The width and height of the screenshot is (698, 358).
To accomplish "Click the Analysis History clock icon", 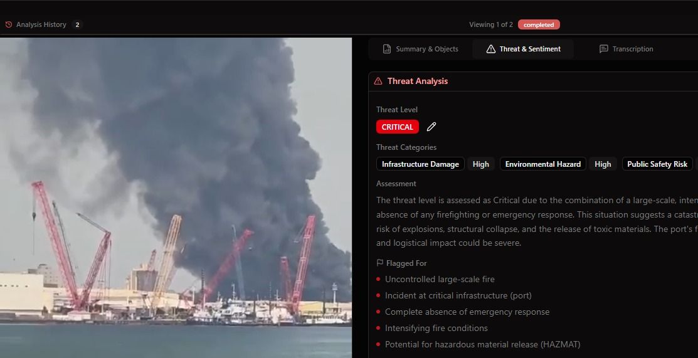I will point(8,24).
